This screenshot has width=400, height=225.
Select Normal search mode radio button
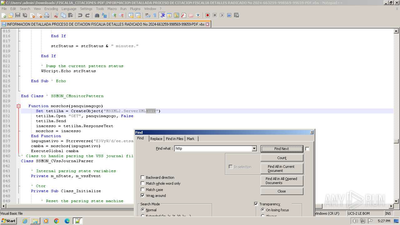[142, 210]
